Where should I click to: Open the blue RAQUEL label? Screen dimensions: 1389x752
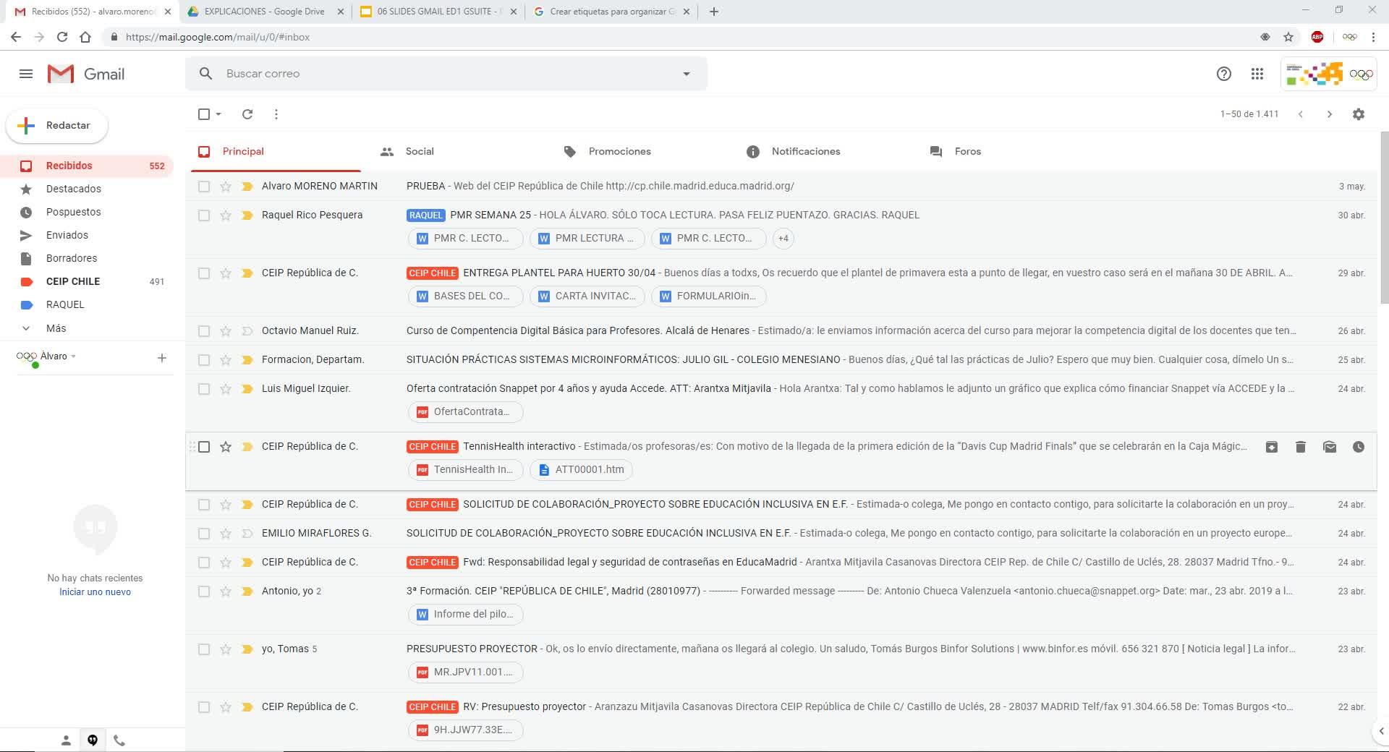click(x=64, y=304)
